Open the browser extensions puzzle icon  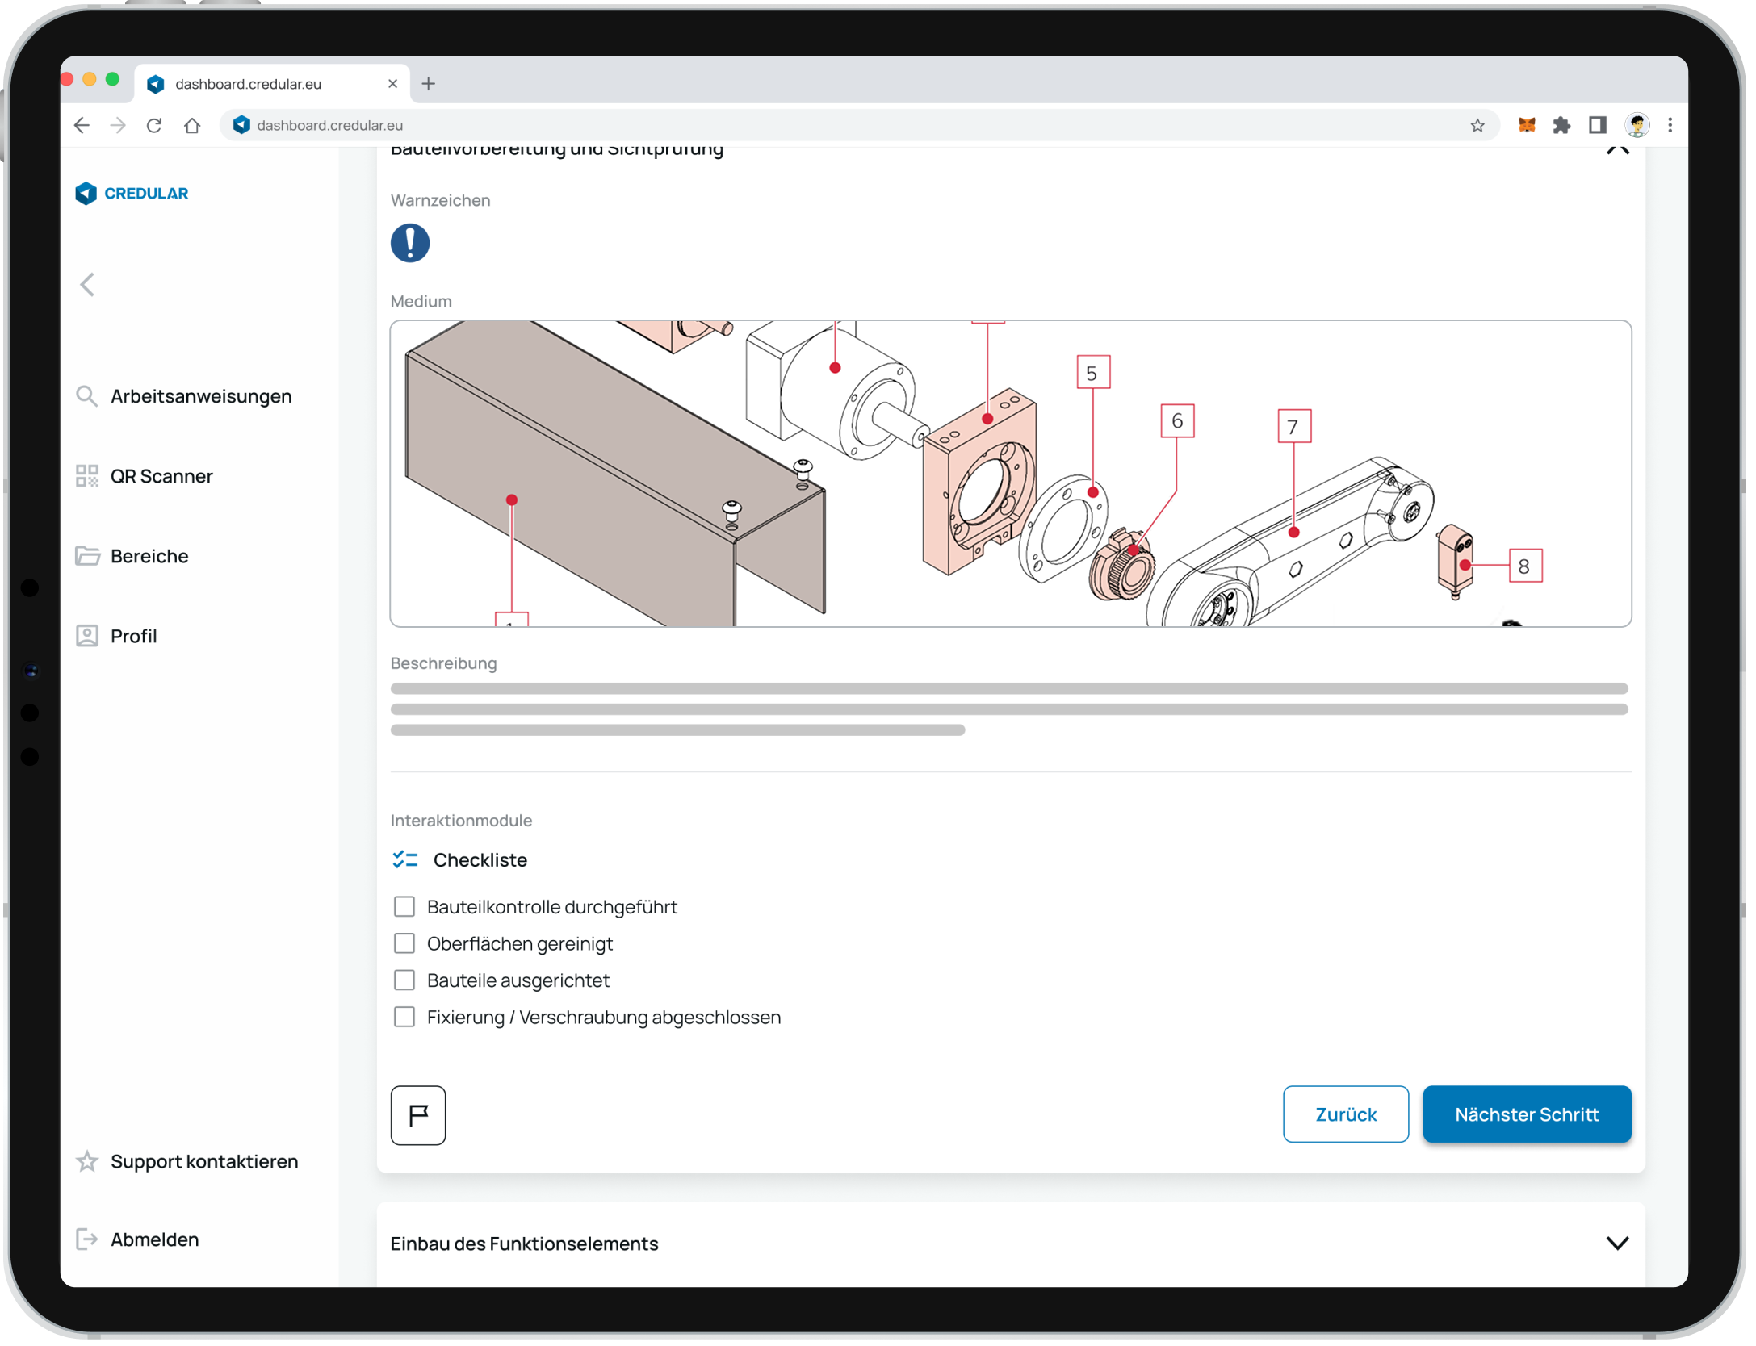click(x=1561, y=125)
